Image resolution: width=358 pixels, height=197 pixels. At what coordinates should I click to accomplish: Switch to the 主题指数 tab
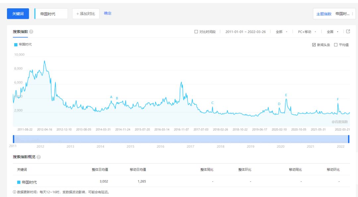324,14
